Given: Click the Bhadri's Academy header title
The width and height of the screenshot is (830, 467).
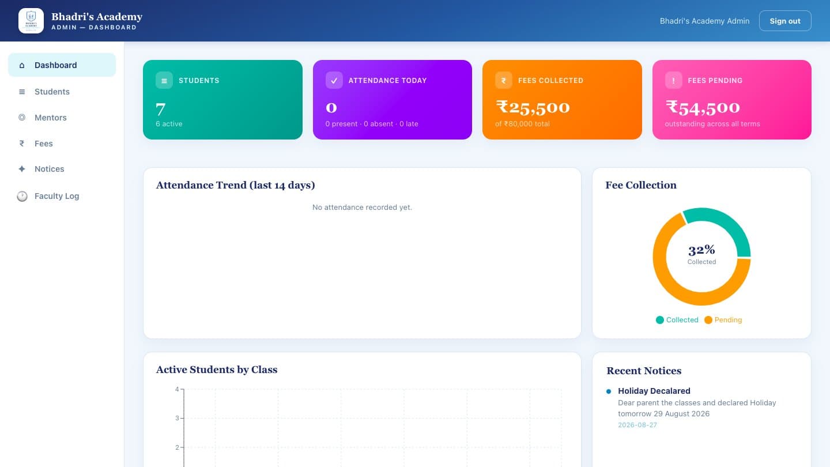Looking at the screenshot, I should click(x=97, y=17).
